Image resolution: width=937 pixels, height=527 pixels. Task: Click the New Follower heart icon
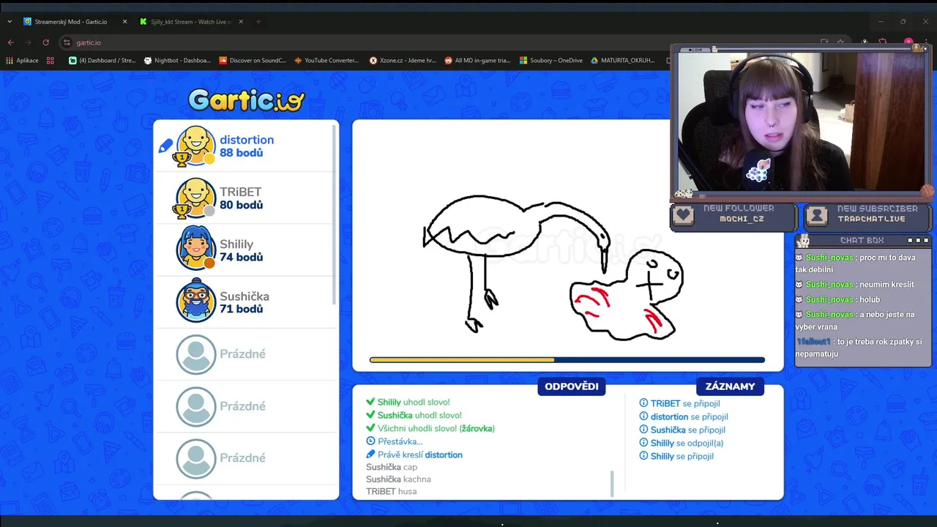[x=683, y=214]
